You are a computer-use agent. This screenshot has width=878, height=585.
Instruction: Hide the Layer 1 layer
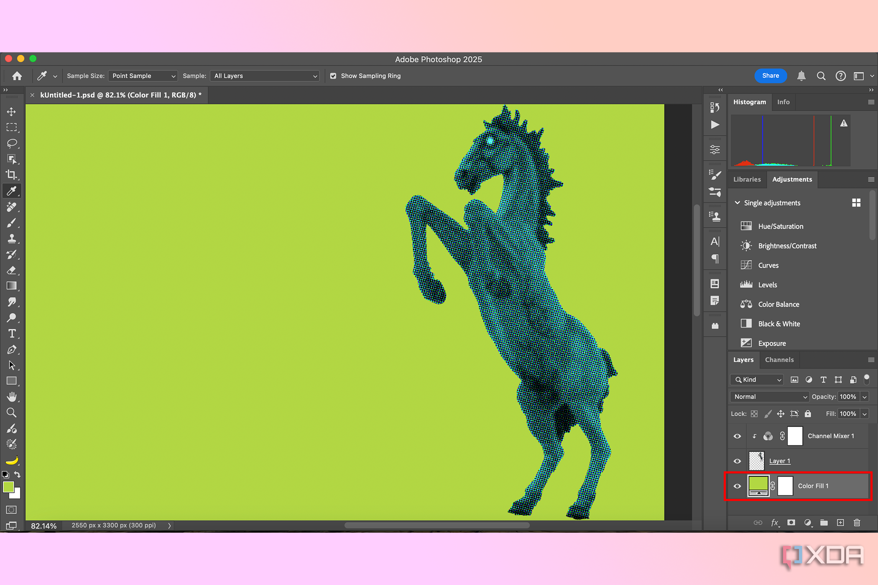pos(737,461)
